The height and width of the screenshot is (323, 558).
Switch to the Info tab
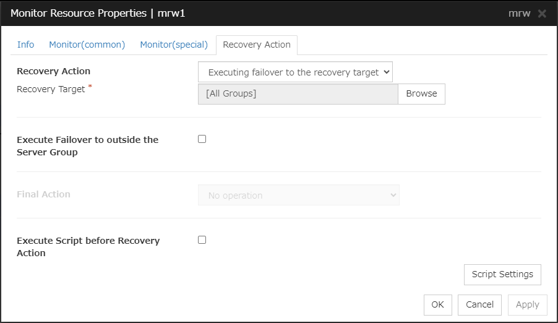click(x=26, y=45)
